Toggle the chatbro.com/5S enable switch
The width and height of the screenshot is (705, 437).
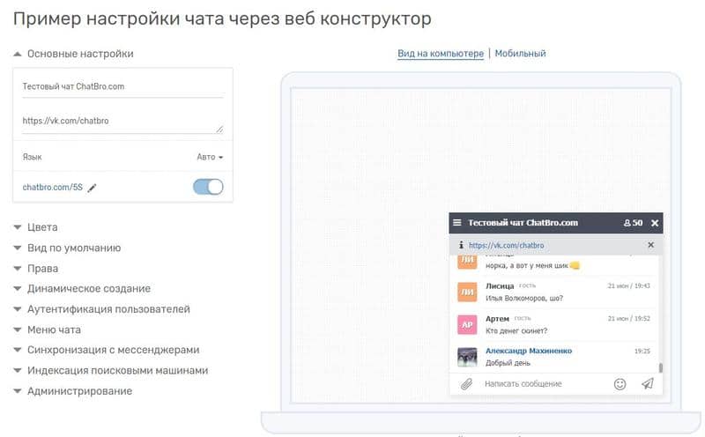coord(208,187)
